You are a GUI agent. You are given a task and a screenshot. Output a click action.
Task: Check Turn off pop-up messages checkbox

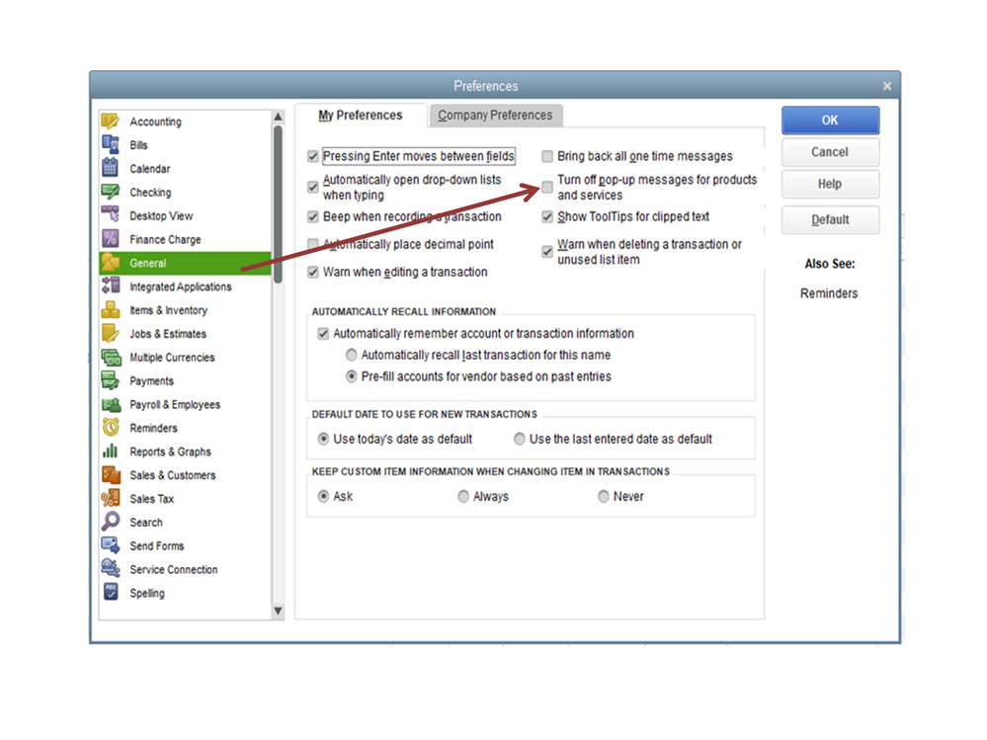(x=547, y=187)
